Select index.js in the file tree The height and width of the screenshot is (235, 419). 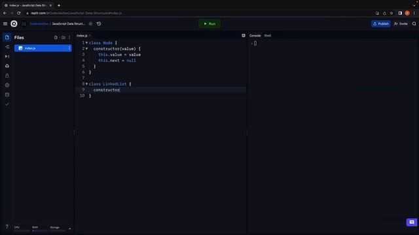(43, 48)
